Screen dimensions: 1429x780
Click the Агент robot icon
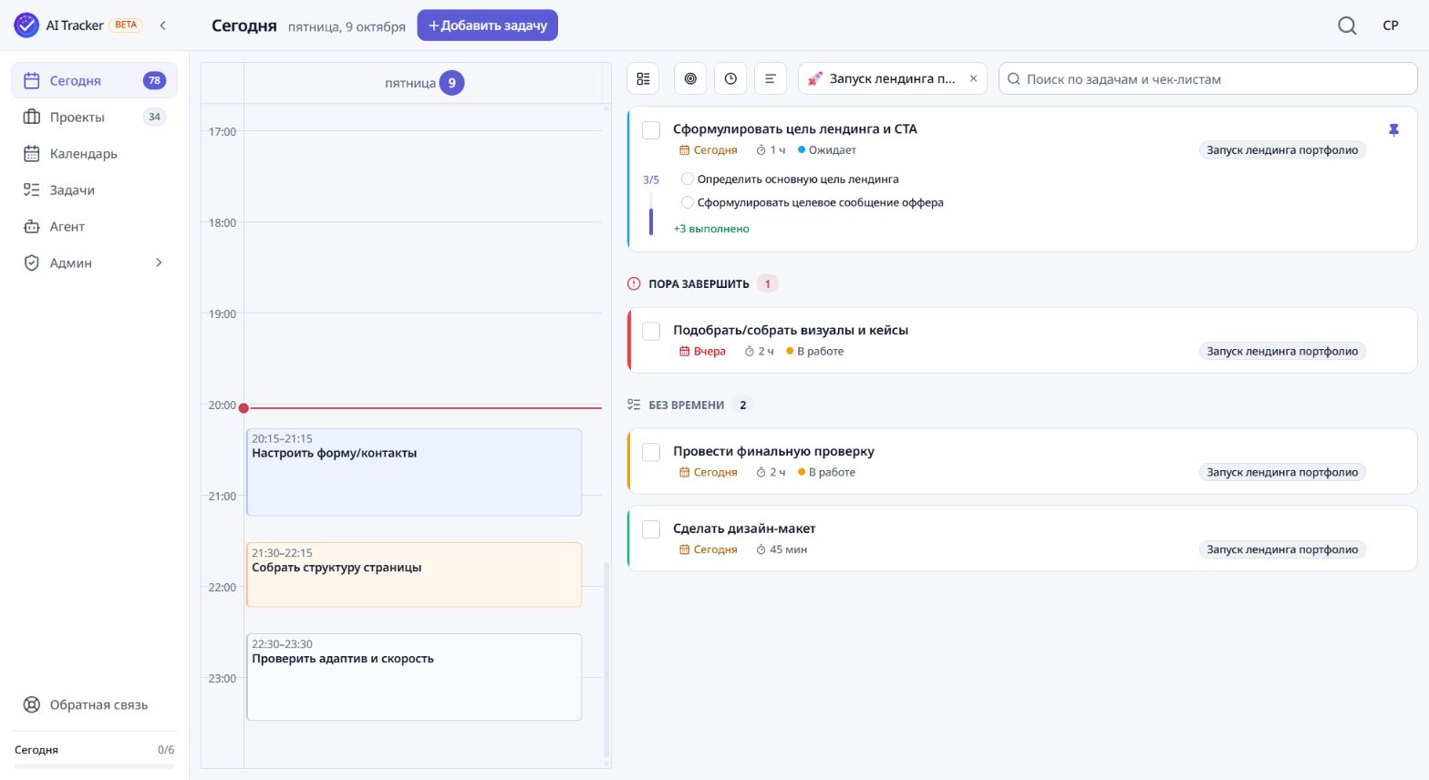[x=32, y=226]
